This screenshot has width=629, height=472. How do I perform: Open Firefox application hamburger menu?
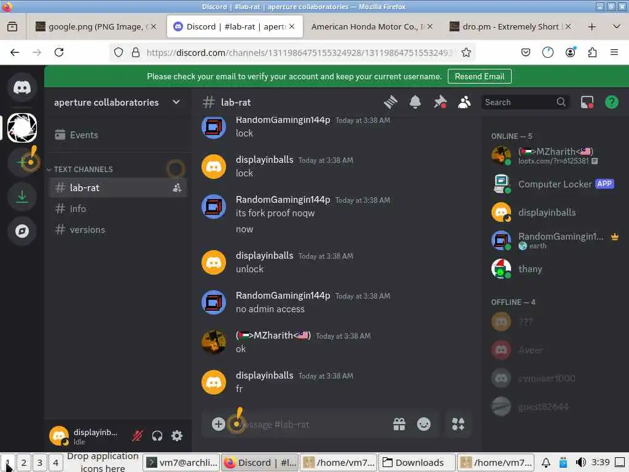tap(614, 53)
